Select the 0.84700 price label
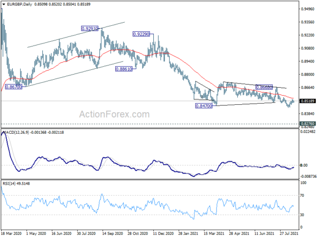This screenshot has height=238, width=317. 204,106
